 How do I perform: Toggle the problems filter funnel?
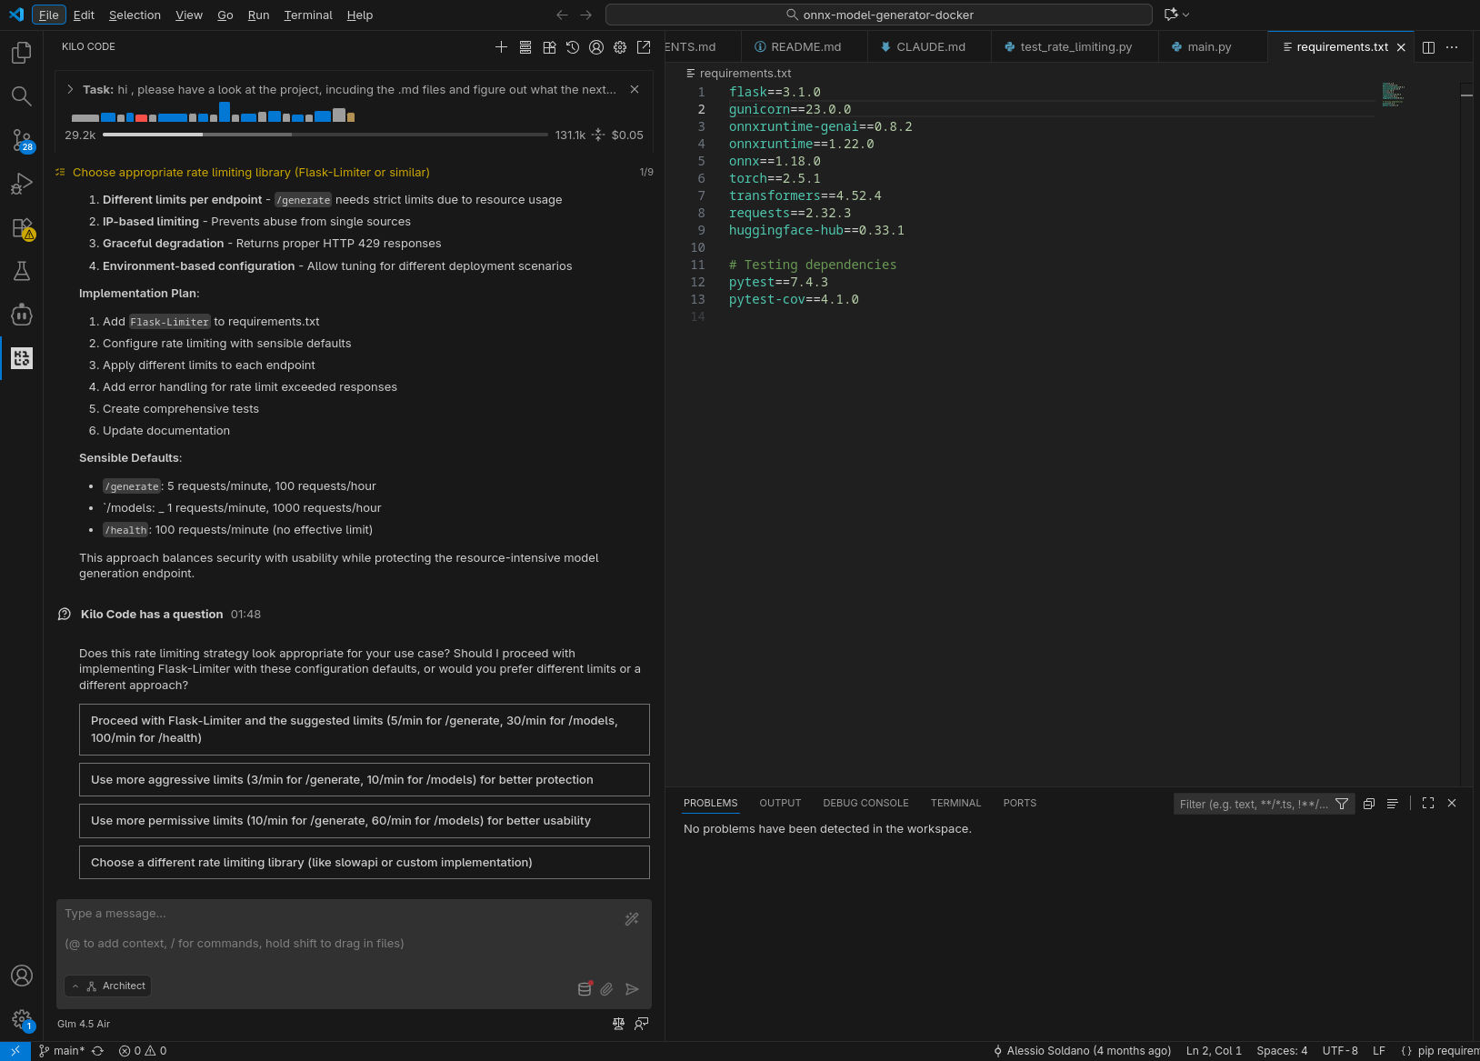(1342, 804)
